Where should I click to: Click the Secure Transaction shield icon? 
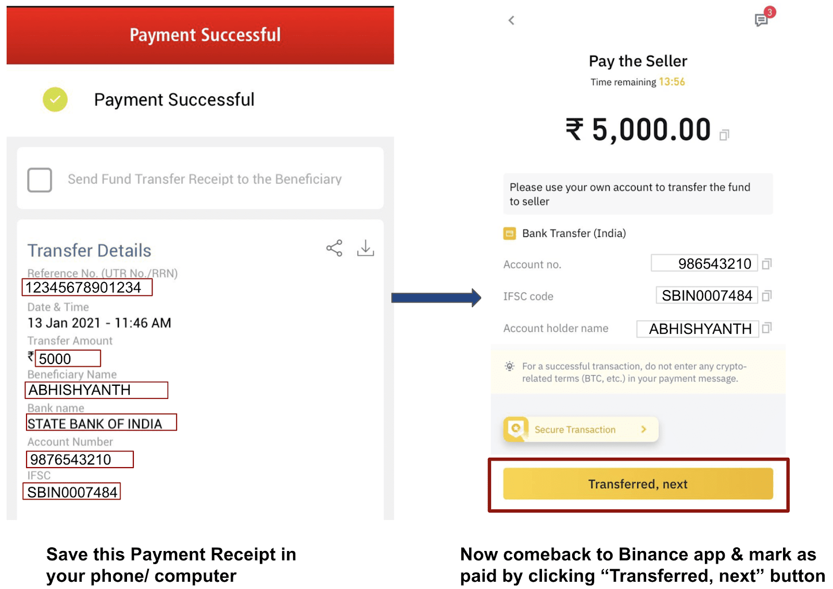pyautogui.click(x=516, y=429)
